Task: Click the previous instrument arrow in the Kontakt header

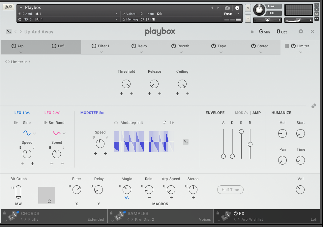Action: pos(212,8)
